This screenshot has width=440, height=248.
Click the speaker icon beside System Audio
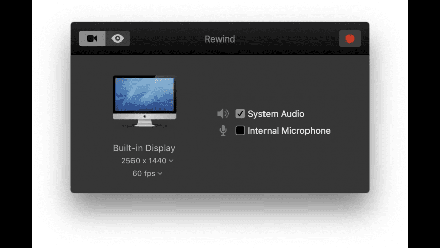pyautogui.click(x=223, y=114)
